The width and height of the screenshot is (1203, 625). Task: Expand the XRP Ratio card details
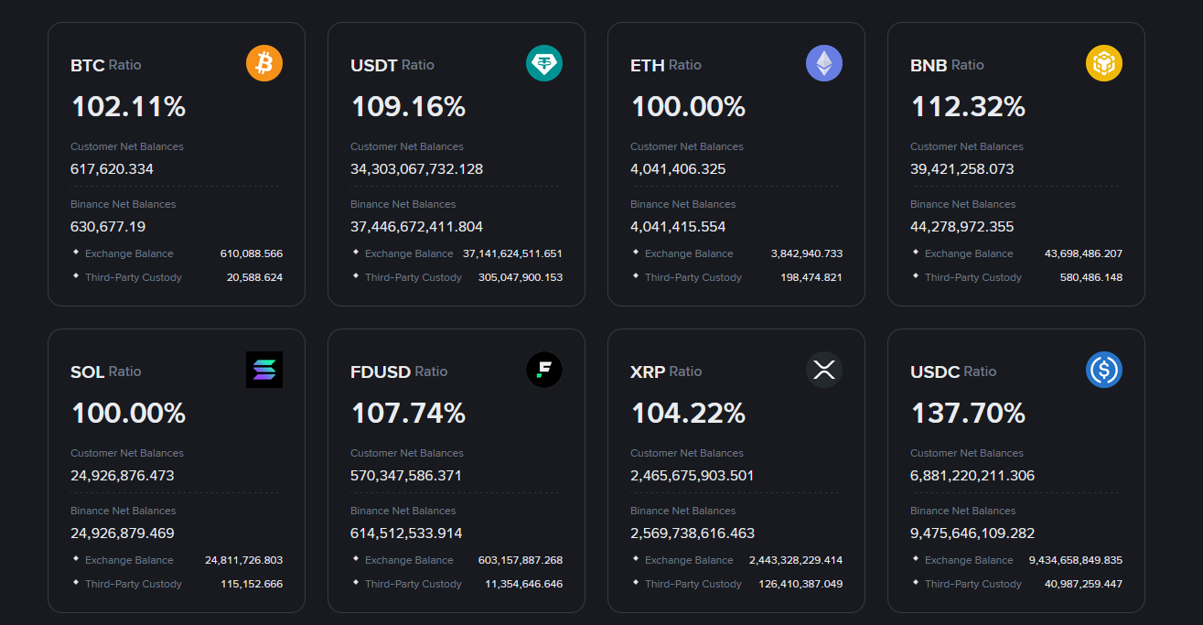pyautogui.click(x=736, y=470)
